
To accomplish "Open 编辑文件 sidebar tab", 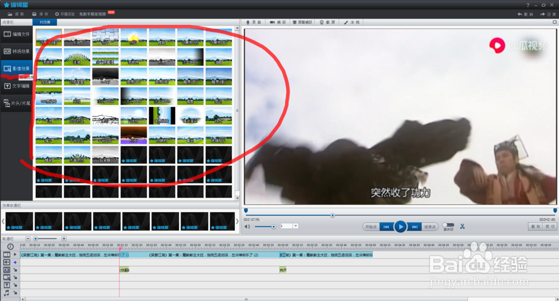I will (16, 34).
